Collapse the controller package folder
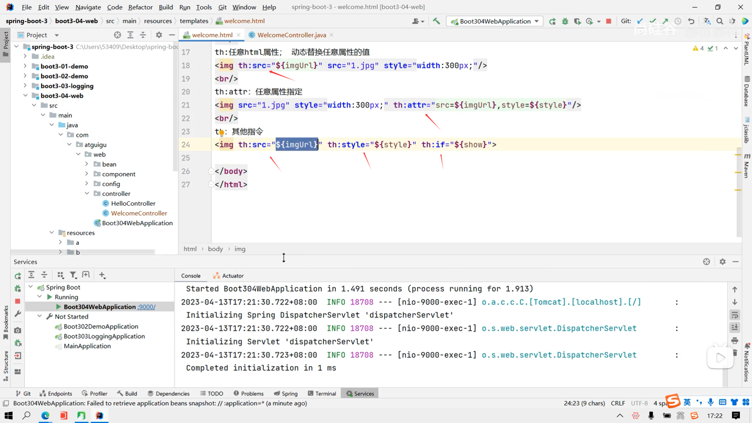752x423 pixels. (x=87, y=193)
